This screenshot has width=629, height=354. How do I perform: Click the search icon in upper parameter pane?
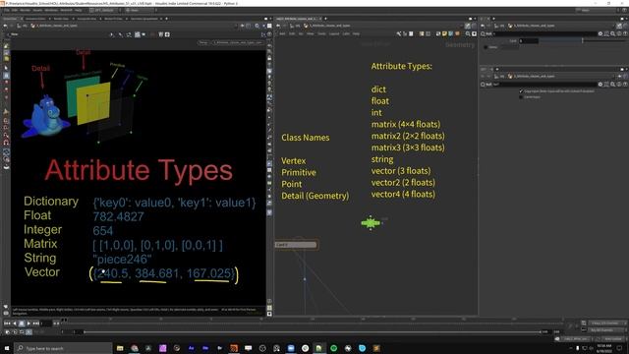(x=612, y=34)
